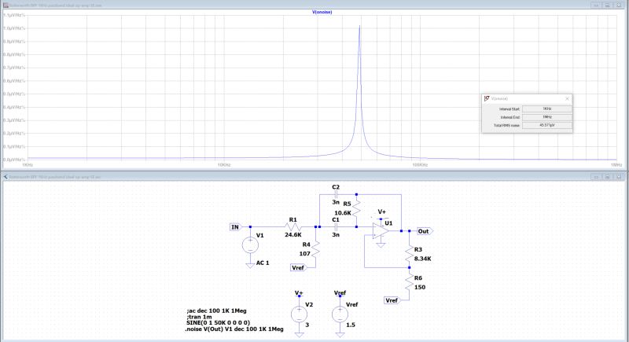Click the plot window title bar icon

click(6, 6)
